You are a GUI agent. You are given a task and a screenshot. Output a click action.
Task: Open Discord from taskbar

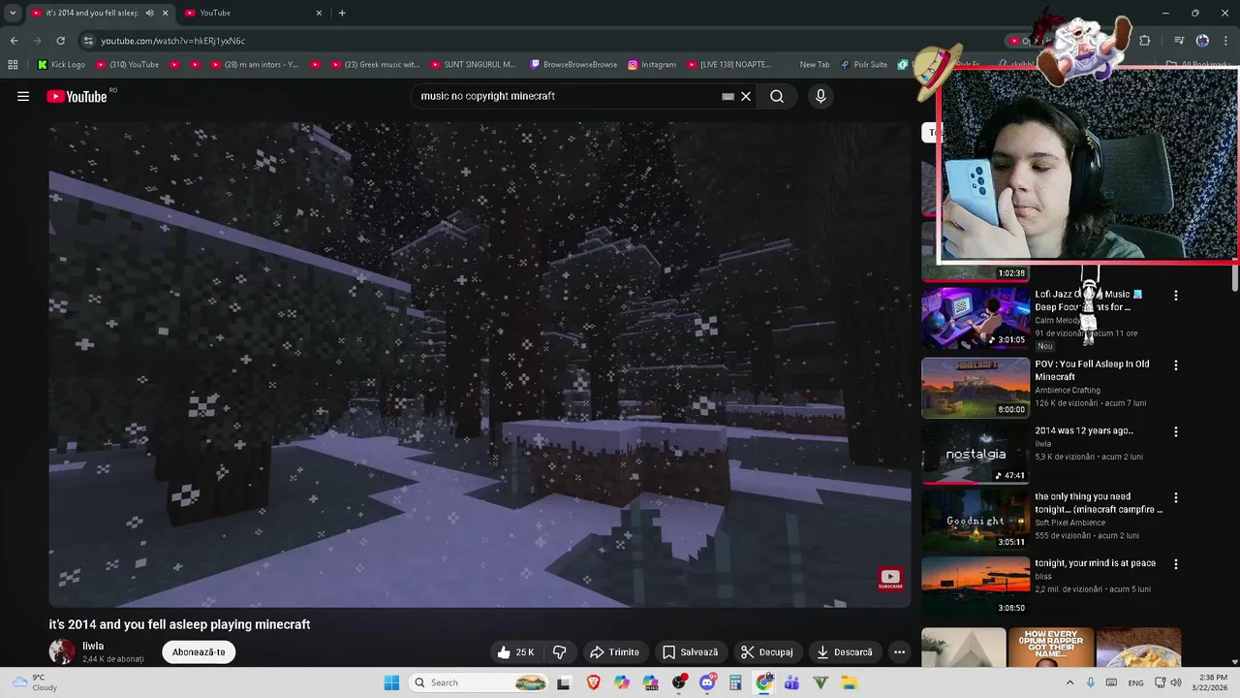707,682
